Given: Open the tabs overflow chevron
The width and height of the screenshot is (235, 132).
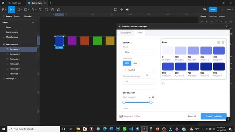Looking at the screenshot, I should click(x=208, y=3).
